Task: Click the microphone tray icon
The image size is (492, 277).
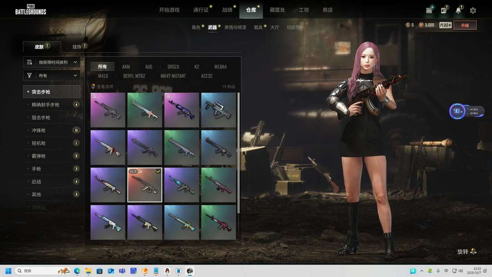Action: [x=438, y=271]
